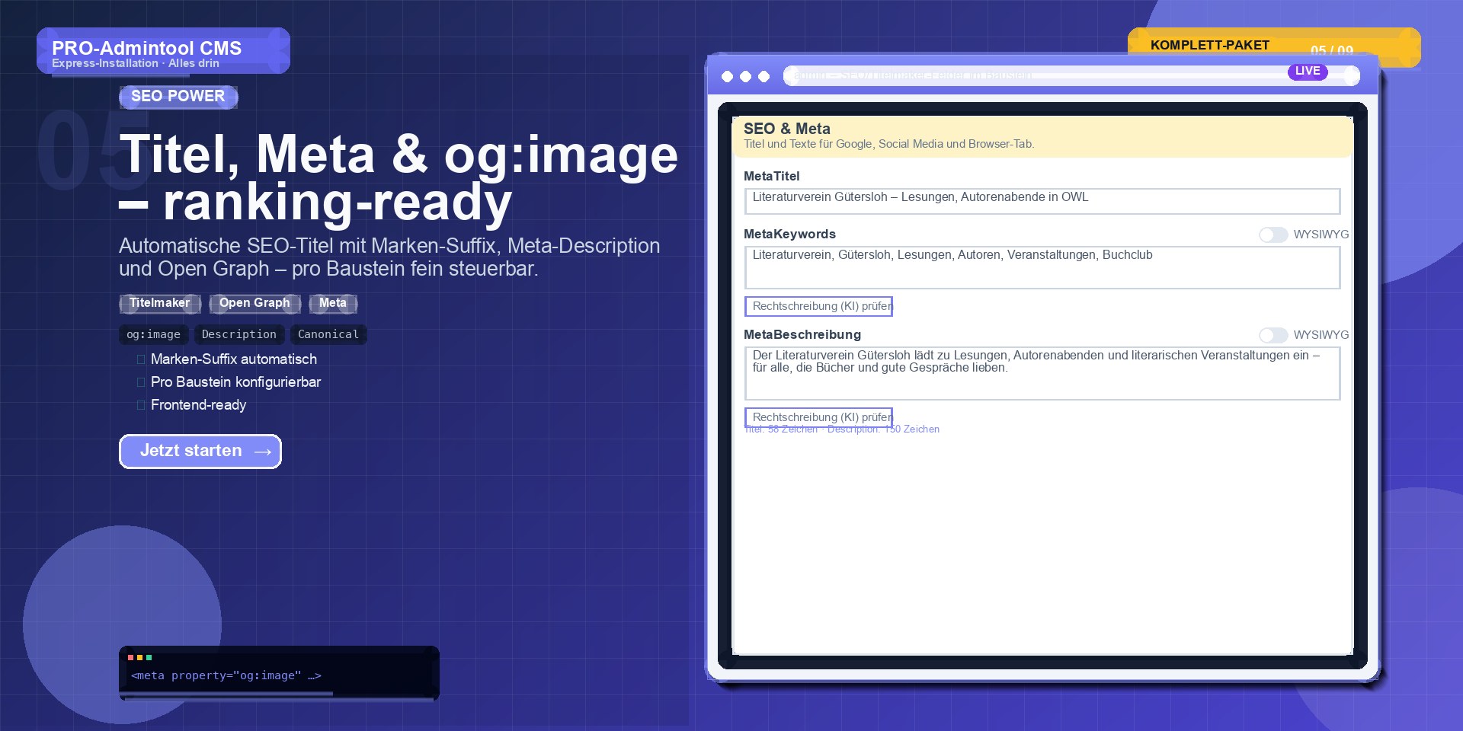1463x731 pixels.
Task: Click the Frontend-ready list item
Action: [x=198, y=405]
